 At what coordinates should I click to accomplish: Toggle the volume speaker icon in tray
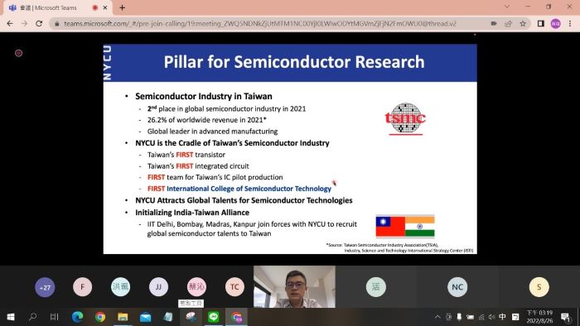491,317
